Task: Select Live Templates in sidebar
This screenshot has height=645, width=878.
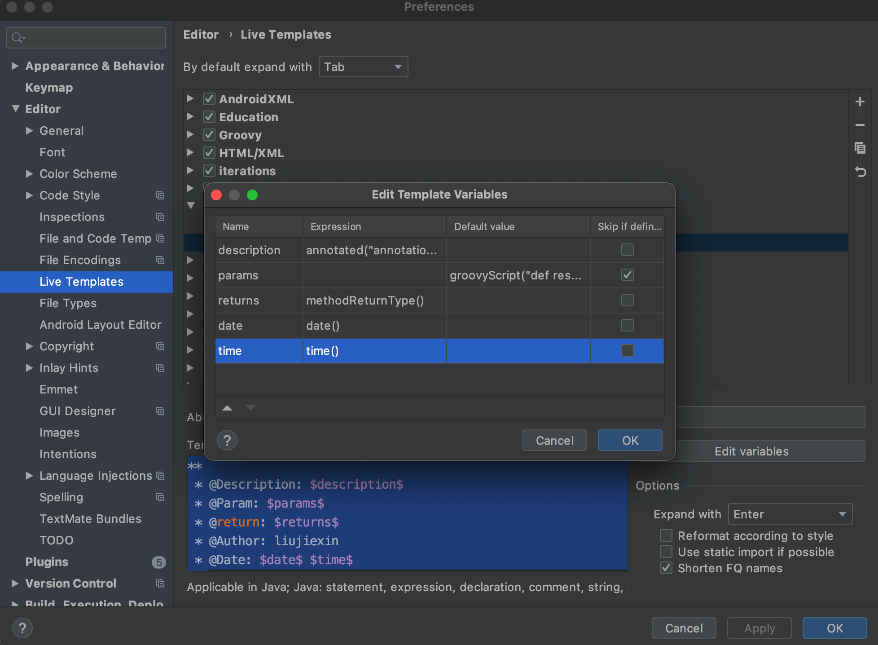Action: point(87,282)
